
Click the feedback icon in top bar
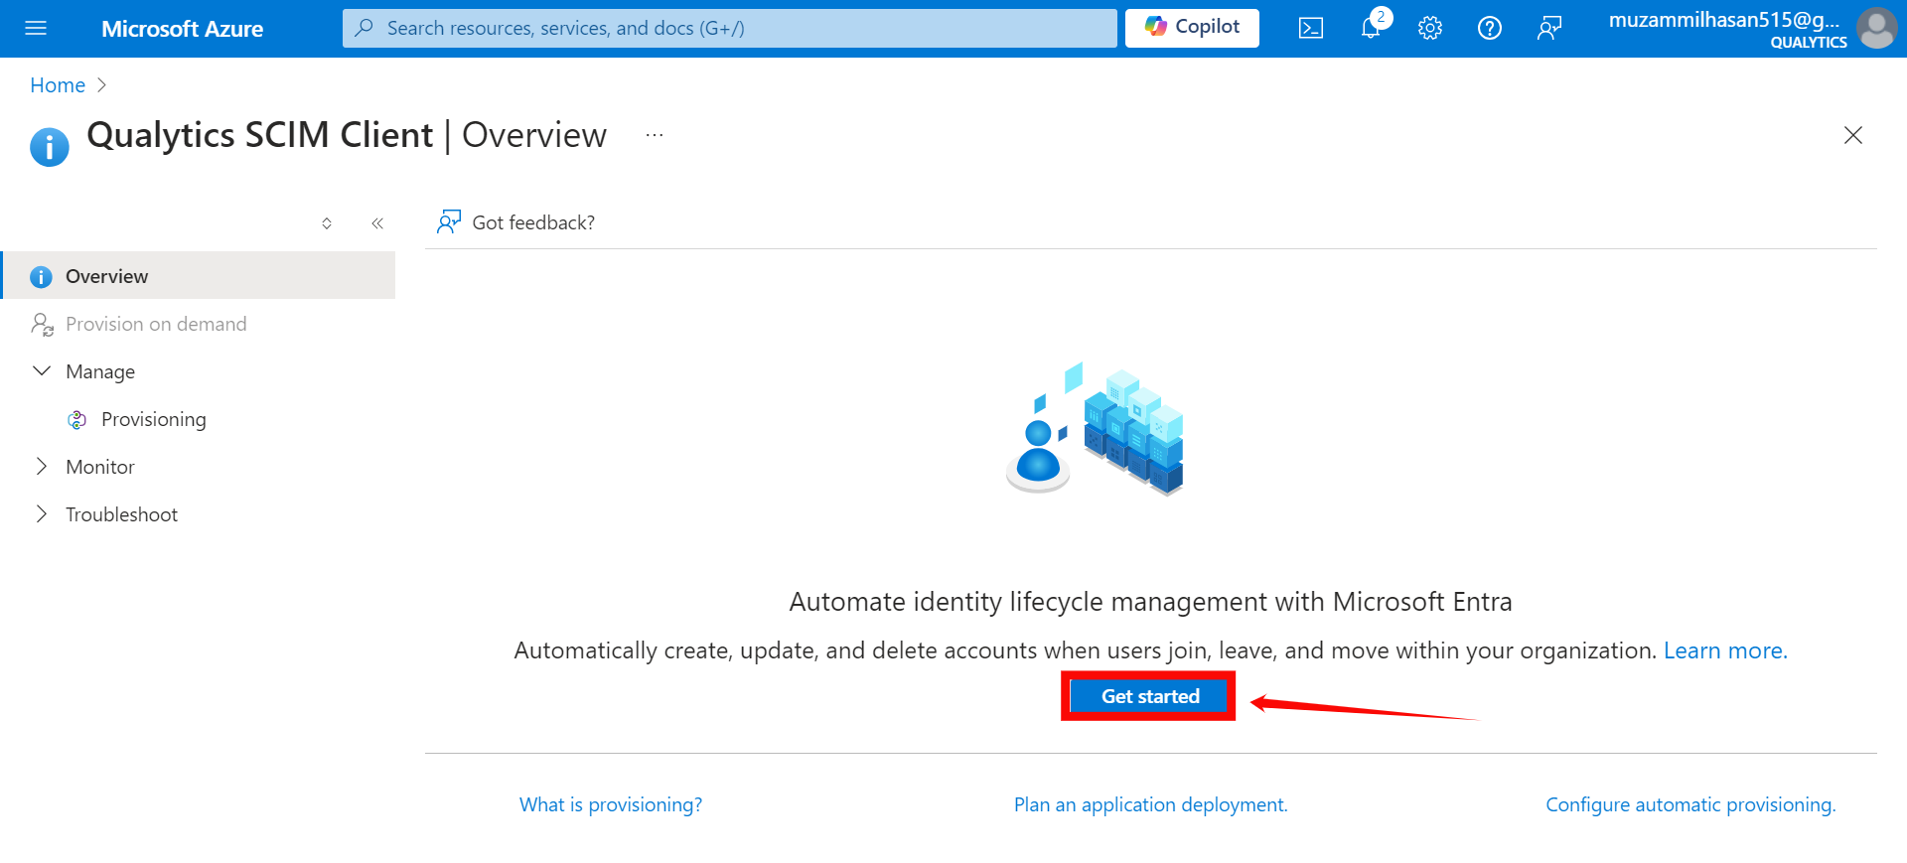pyautogui.click(x=1549, y=28)
